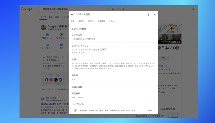The height and width of the screenshot is (123, 215).
Task: Open search result 最新のSEOセミナー
Action: (55, 104)
